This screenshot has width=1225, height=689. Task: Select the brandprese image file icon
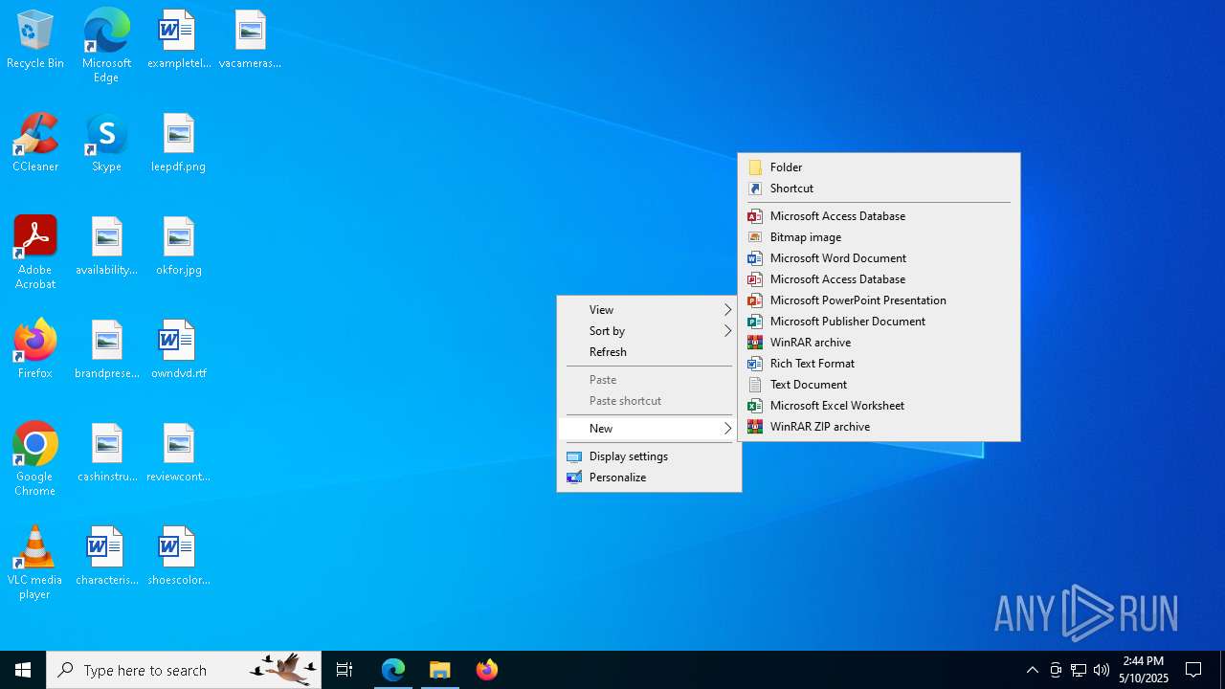coord(106,350)
